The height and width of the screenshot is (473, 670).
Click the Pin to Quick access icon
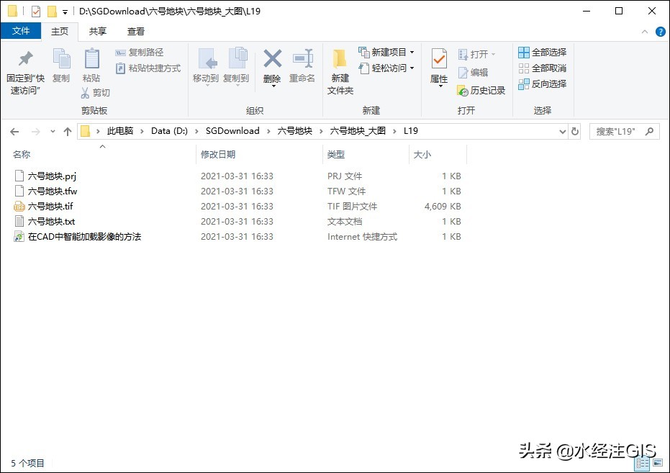click(26, 59)
